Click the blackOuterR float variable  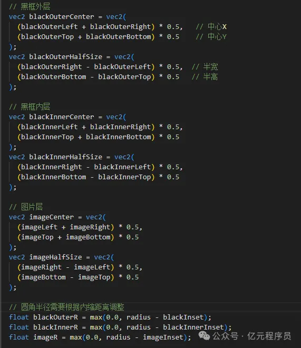pyautogui.click(x=55, y=317)
